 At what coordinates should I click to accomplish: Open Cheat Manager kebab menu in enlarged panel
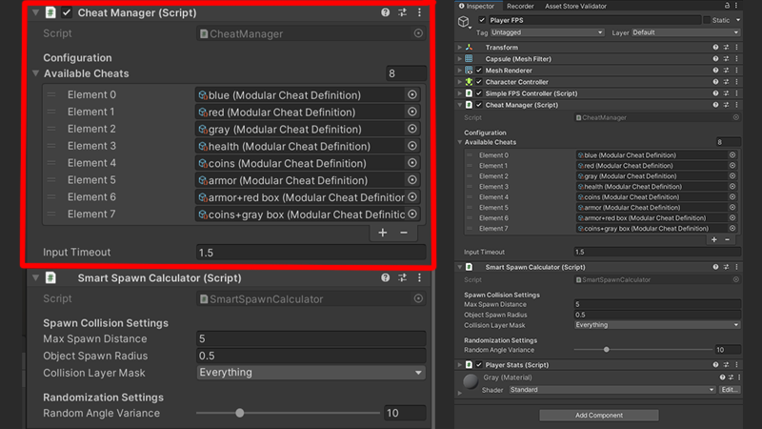pyautogui.click(x=419, y=12)
